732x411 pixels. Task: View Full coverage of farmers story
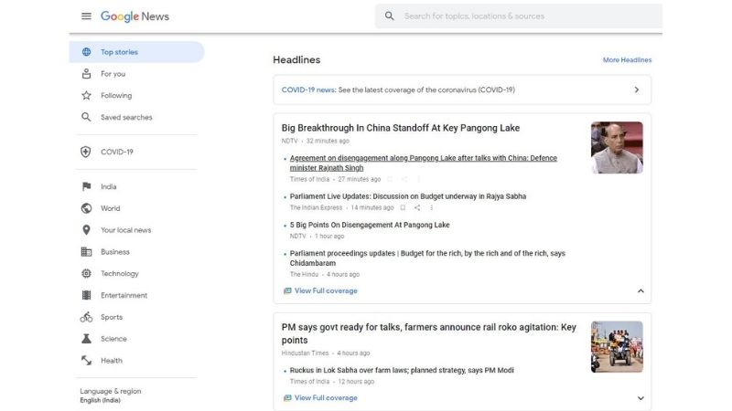(x=326, y=398)
